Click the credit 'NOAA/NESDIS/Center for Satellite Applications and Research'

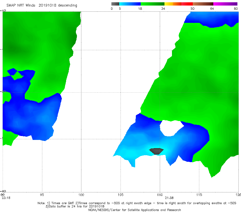pos(135,210)
